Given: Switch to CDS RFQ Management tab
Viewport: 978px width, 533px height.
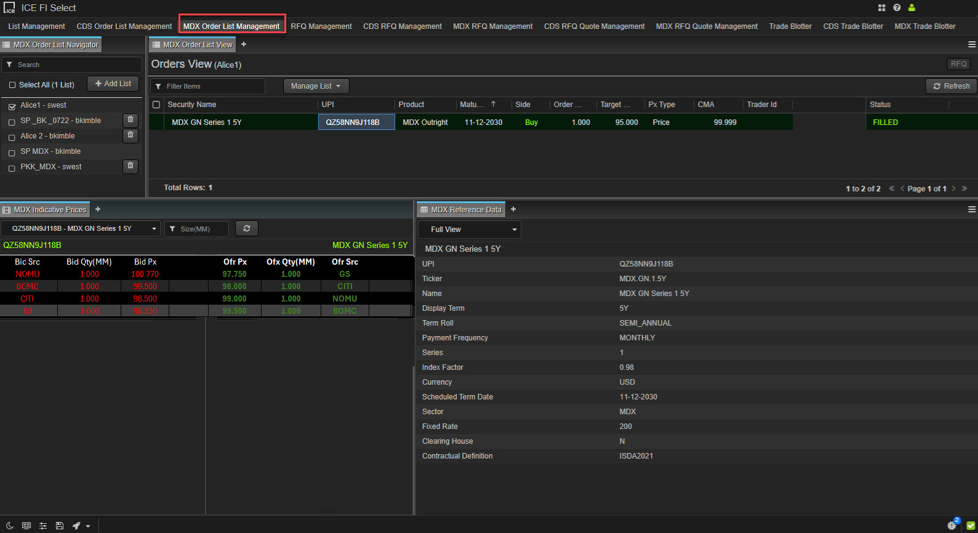Looking at the screenshot, I should tap(403, 26).
